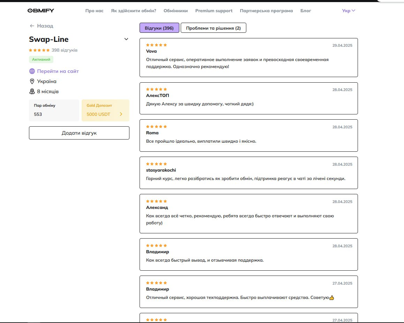Image resolution: width=404 pixels, height=323 pixels.
Task: Click the 398 відгуків text
Action: coord(65,50)
